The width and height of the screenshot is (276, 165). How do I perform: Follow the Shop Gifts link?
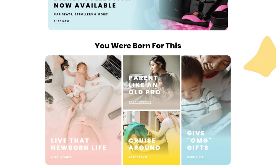tap(195, 157)
